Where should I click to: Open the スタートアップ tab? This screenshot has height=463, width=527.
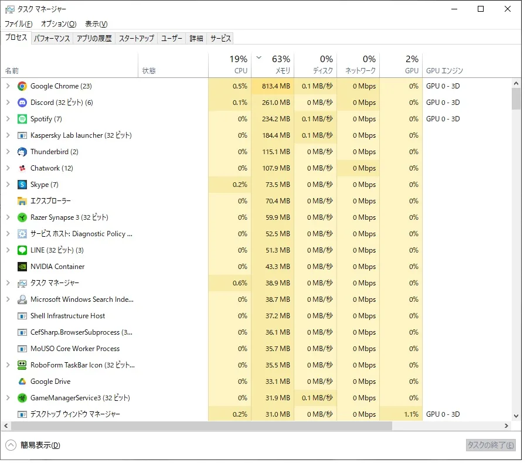(x=136, y=39)
